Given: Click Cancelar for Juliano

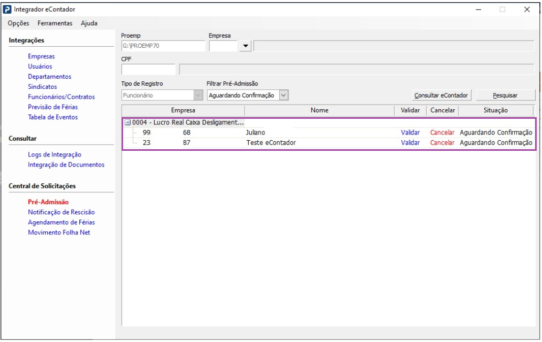Looking at the screenshot, I should point(442,132).
